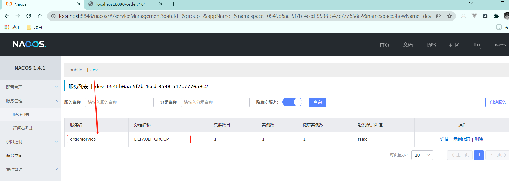The height and width of the screenshot is (181, 509).
Task: Bookmark this page with the star icon
Action: (x=449, y=16)
